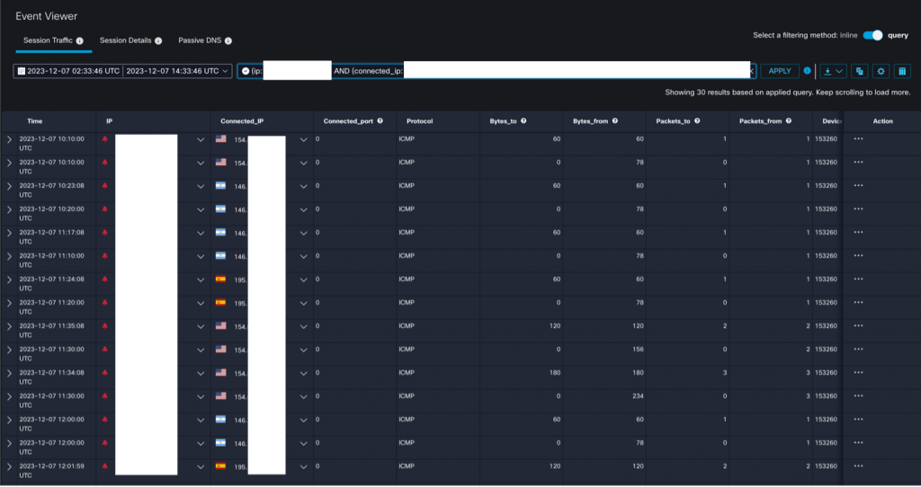
Task: Open the column selector icon
Action: point(901,71)
